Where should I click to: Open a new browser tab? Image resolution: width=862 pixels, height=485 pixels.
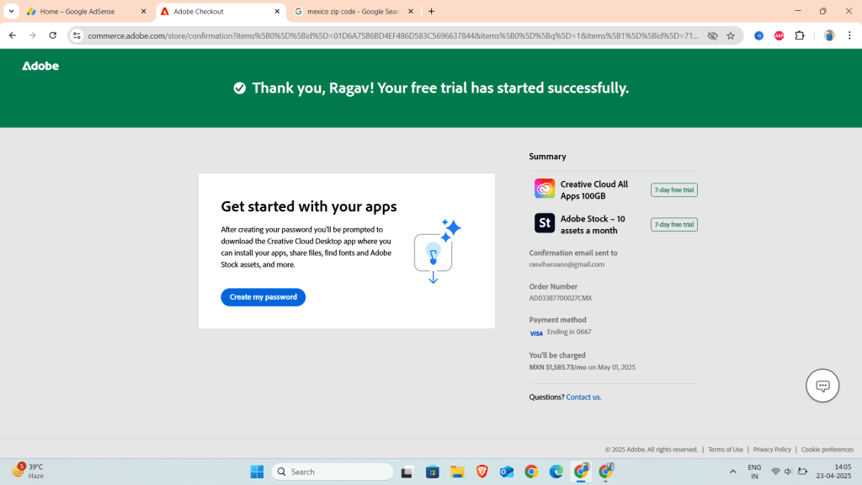click(432, 12)
